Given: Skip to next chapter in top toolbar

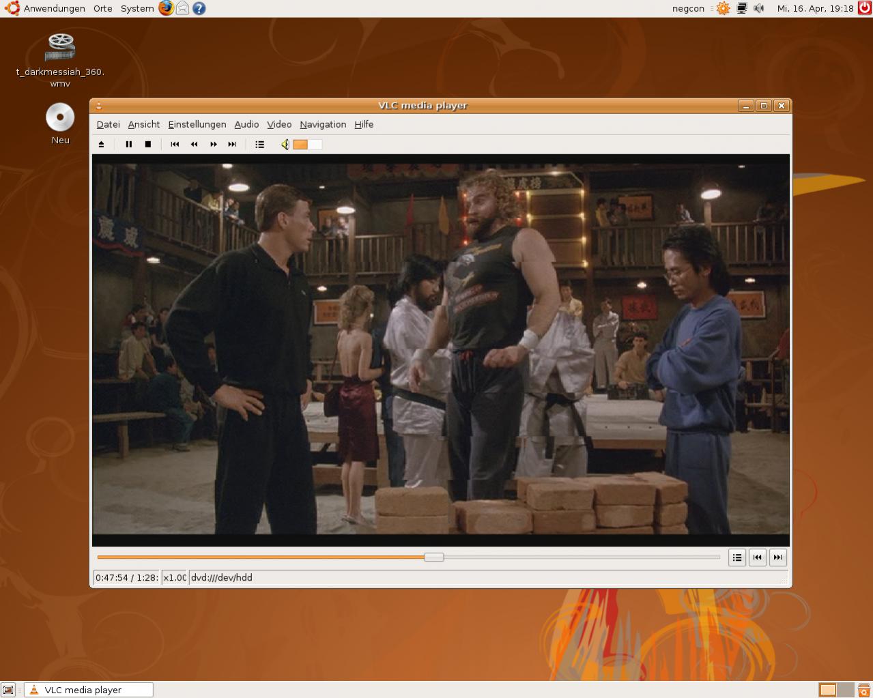Looking at the screenshot, I should pyautogui.click(x=232, y=144).
